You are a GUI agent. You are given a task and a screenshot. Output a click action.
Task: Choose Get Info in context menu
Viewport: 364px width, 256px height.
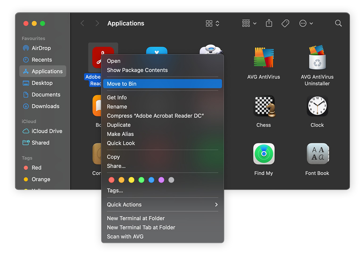[x=162, y=97]
